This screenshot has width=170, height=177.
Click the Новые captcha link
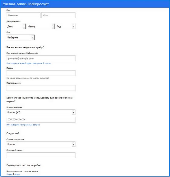(10, 174)
